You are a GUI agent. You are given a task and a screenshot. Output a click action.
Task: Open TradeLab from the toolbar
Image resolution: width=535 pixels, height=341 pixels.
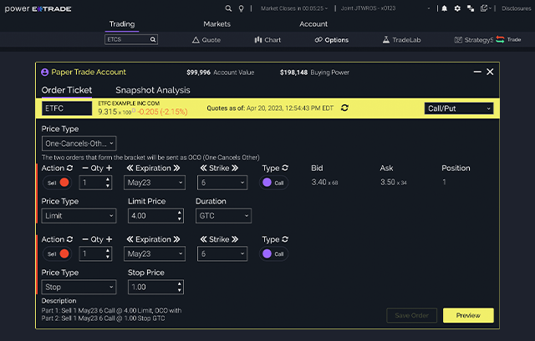pos(401,39)
